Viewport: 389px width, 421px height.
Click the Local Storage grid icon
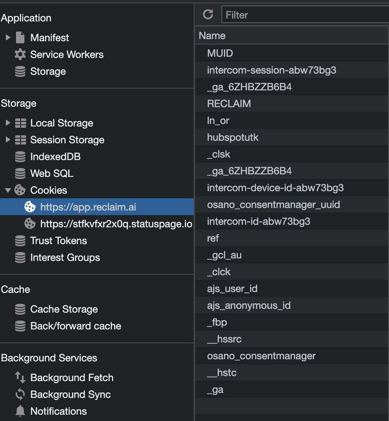(21, 123)
